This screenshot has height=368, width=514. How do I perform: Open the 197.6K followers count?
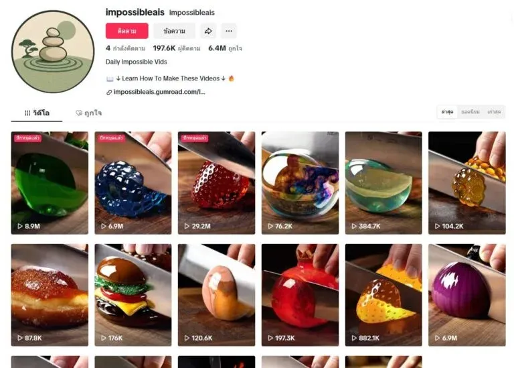click(x=177, y=48)
